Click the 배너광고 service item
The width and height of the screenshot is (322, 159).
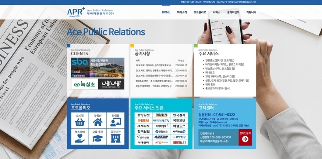point(210,72)
